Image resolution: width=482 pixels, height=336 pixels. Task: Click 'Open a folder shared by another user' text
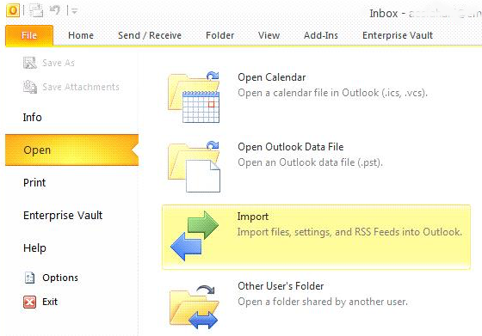[x=323, y=302]
